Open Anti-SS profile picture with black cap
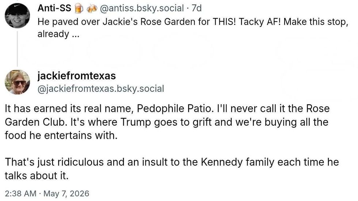The image size is (358, 201). [18, 16]
